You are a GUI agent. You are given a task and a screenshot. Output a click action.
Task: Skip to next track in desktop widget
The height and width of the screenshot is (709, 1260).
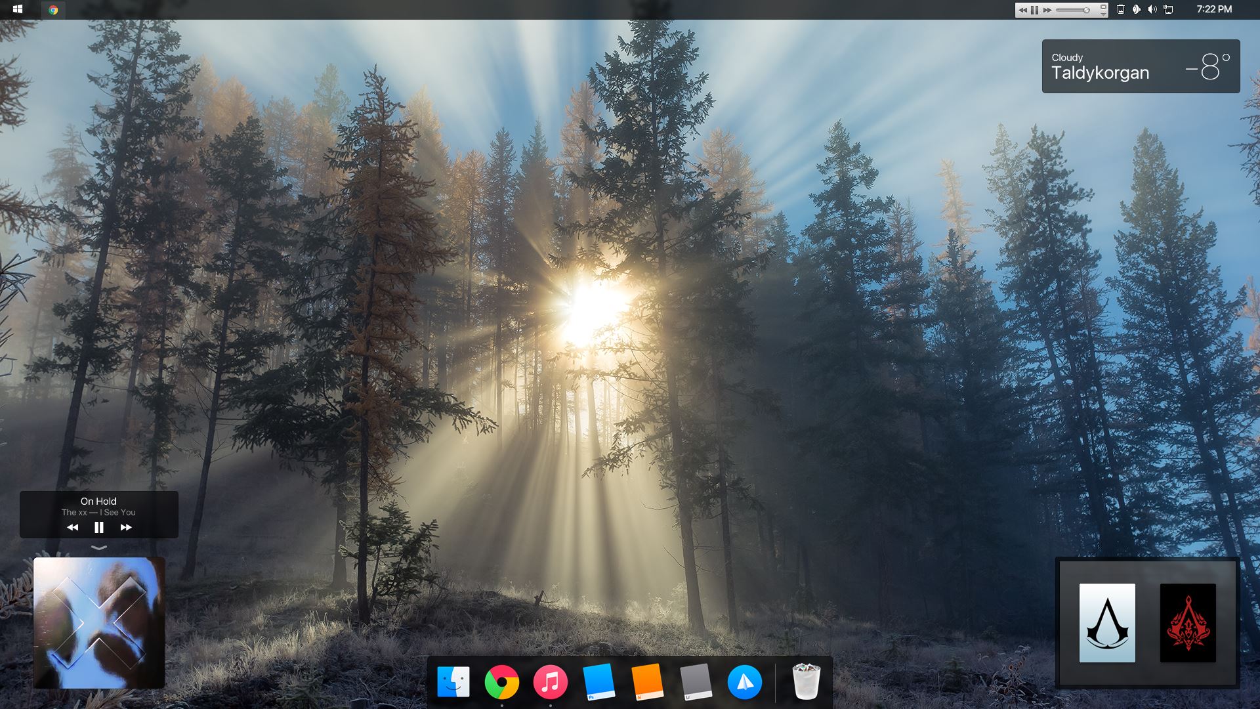click(126, 527)
